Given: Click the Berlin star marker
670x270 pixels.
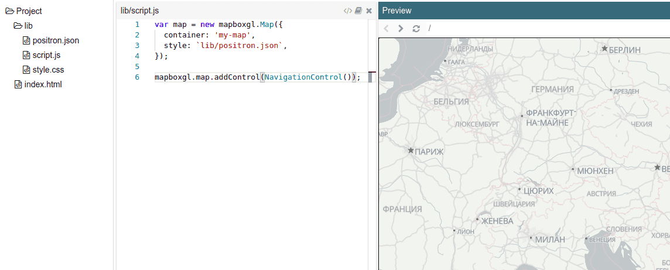Looking at the screenshot, I should (x=604, y=49).
